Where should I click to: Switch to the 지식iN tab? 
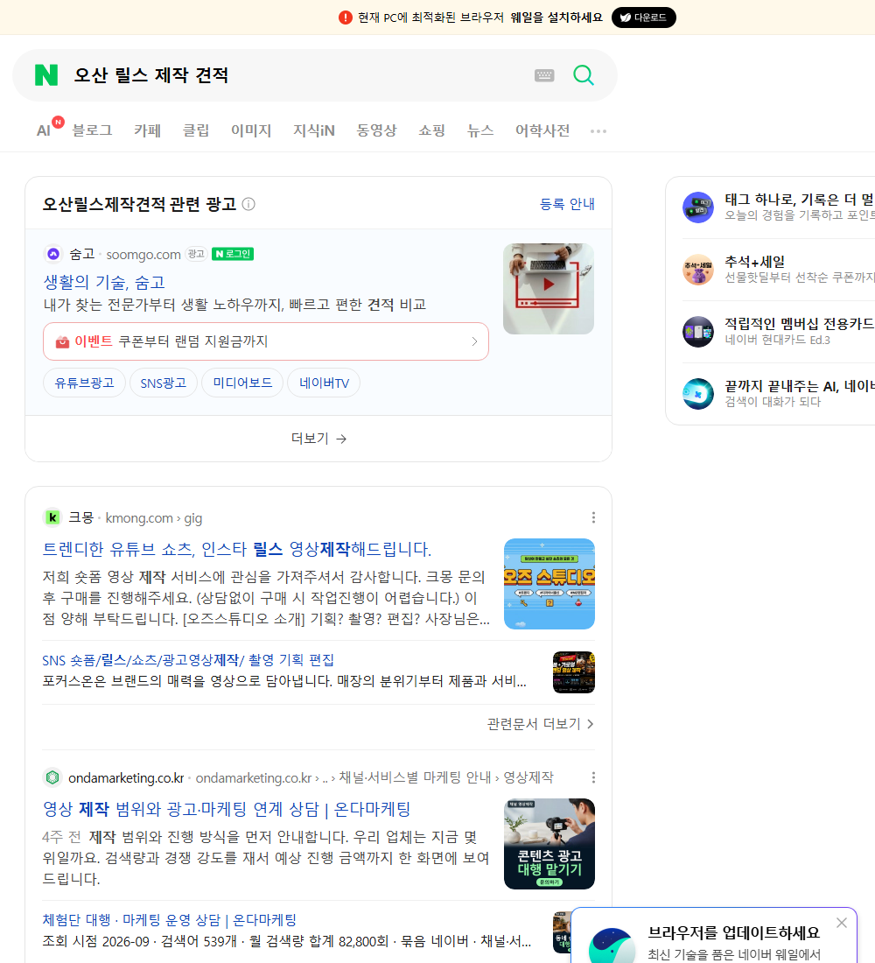(x=314, y=130)
